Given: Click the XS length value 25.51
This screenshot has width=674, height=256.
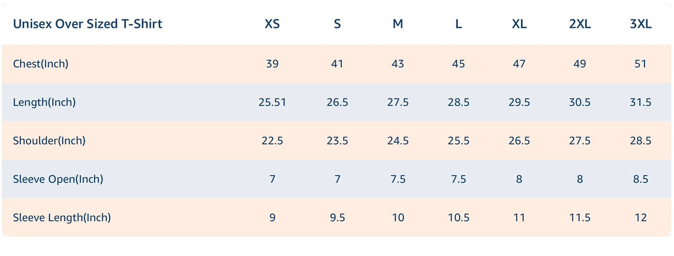Looking at the screenshot, I should coord(272,102).
